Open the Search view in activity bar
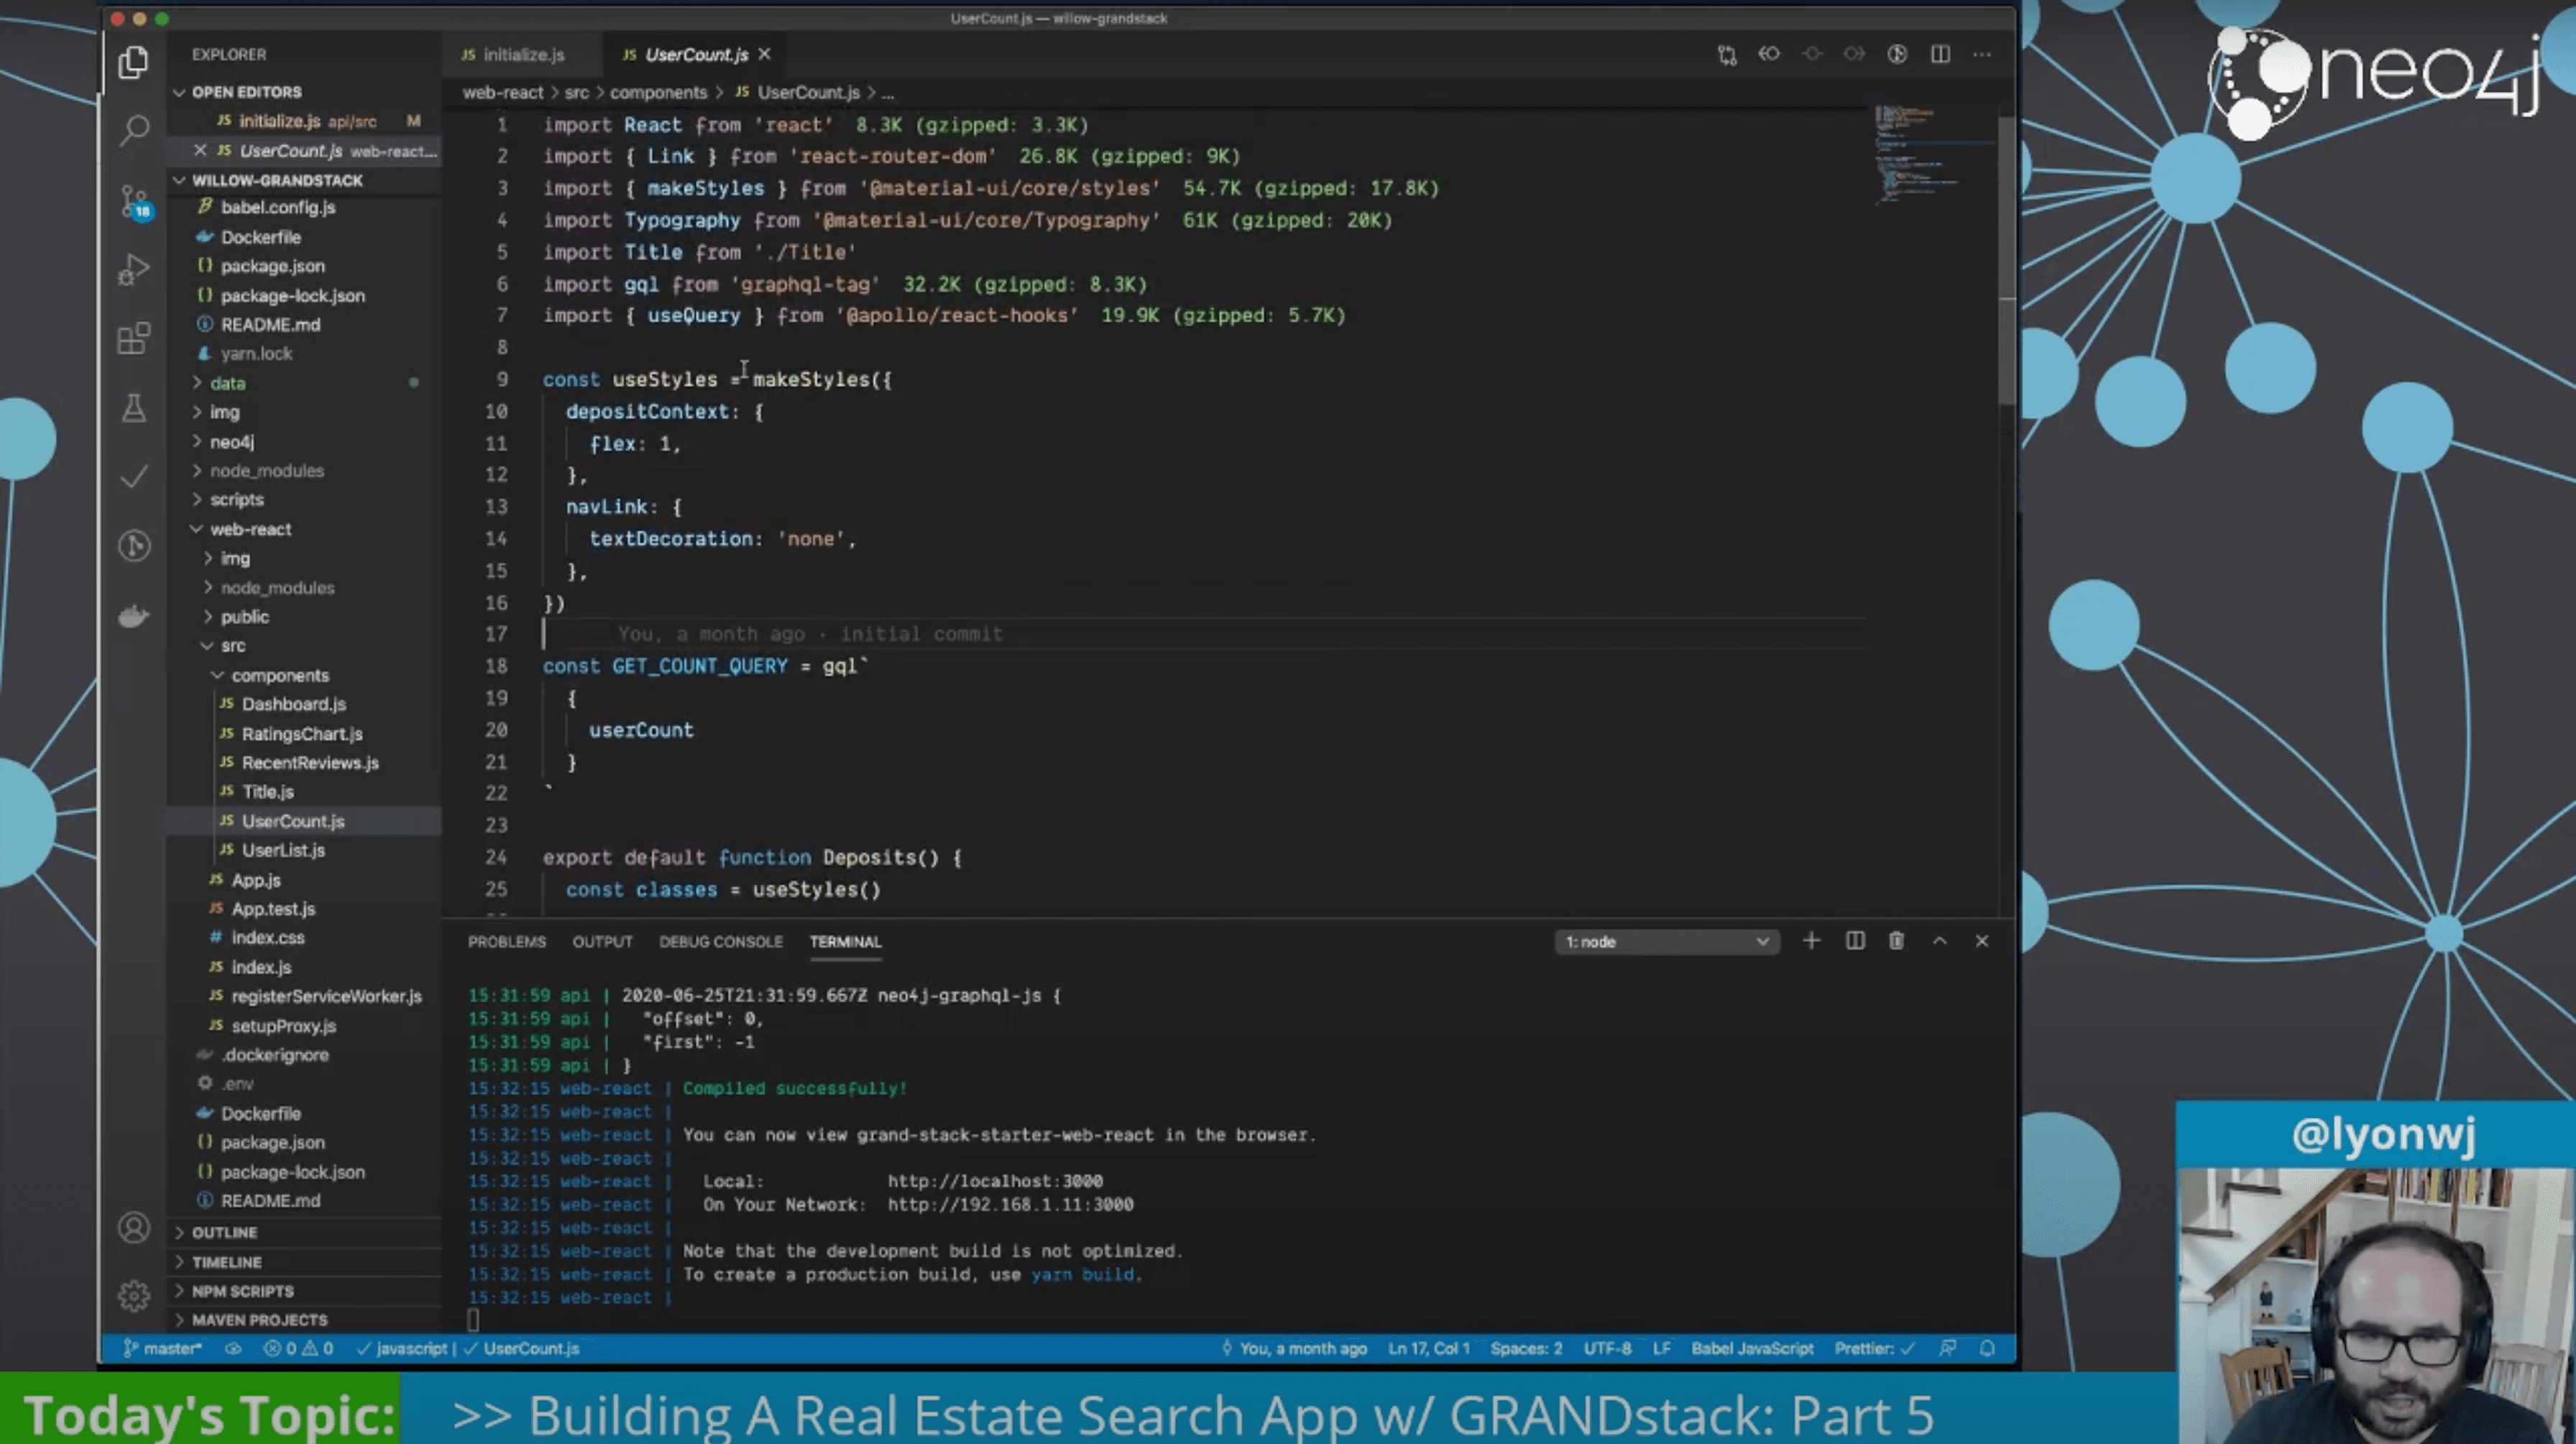This screenshot has width=2576, height=1444. click(134, 130)
